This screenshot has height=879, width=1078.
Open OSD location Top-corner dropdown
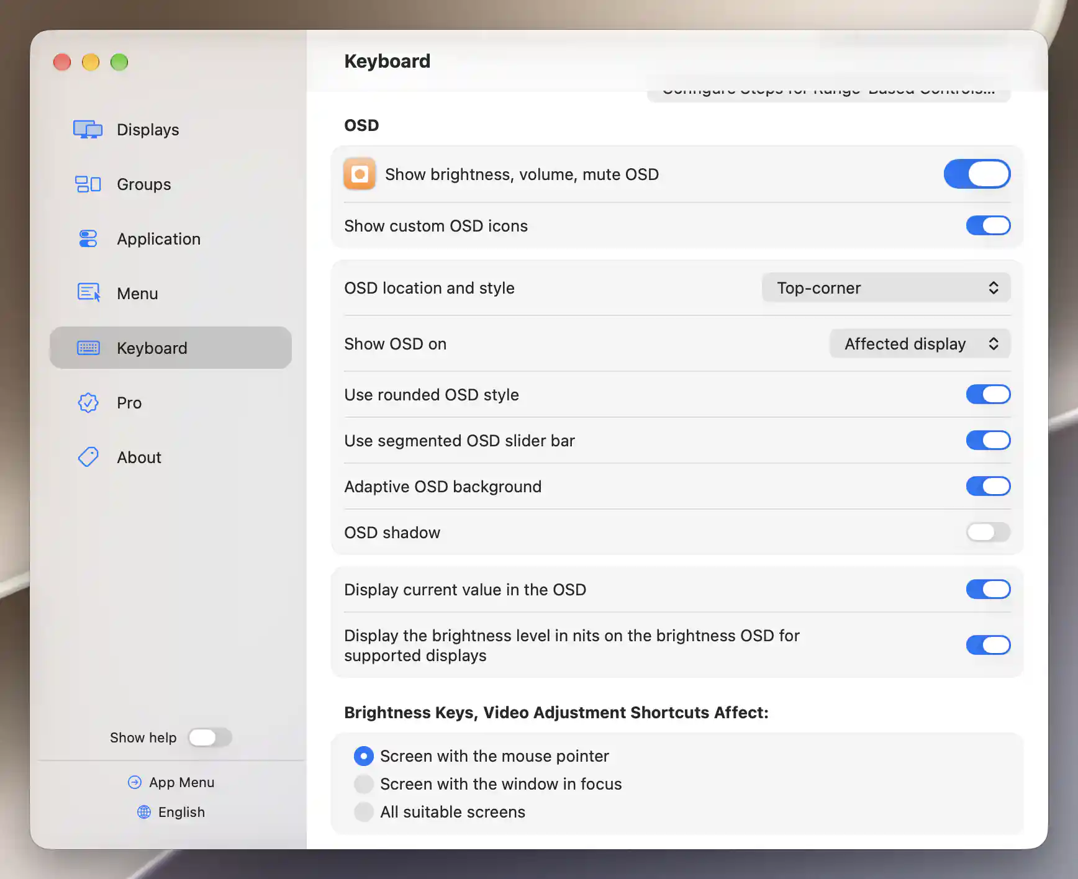coord(886,288)
